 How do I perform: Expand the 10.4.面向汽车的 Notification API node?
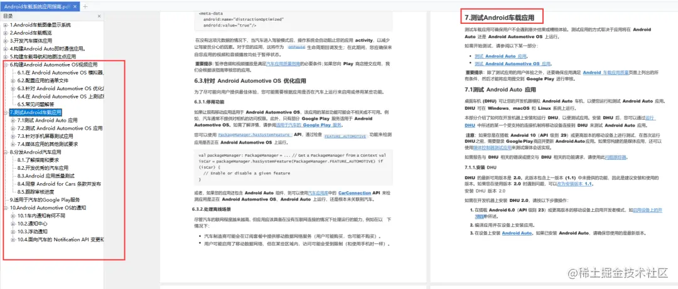13,239
